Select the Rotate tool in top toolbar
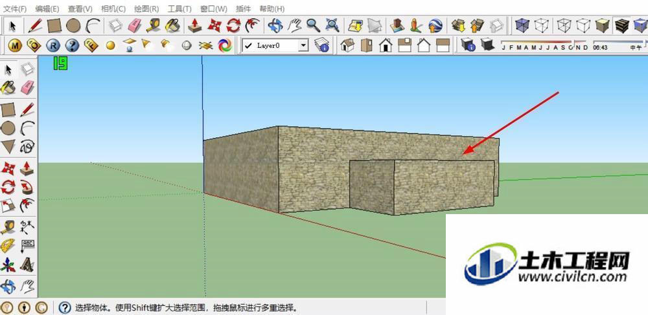 [x=233, y=26]
